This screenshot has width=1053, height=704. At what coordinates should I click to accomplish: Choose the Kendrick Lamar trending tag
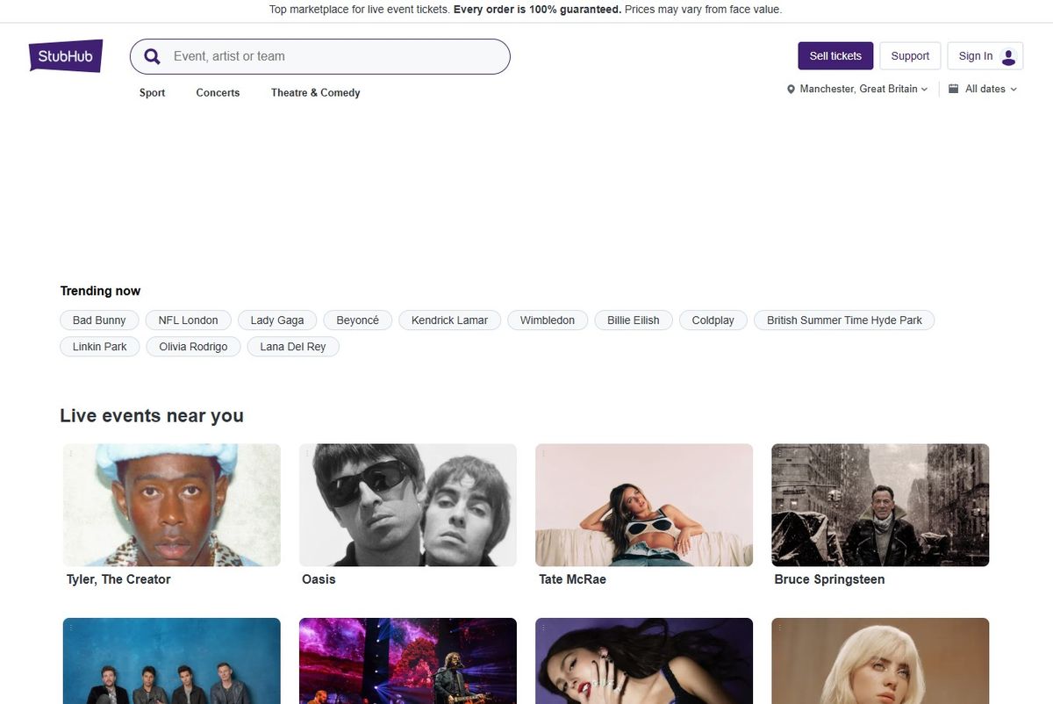[x=449, y=320]
